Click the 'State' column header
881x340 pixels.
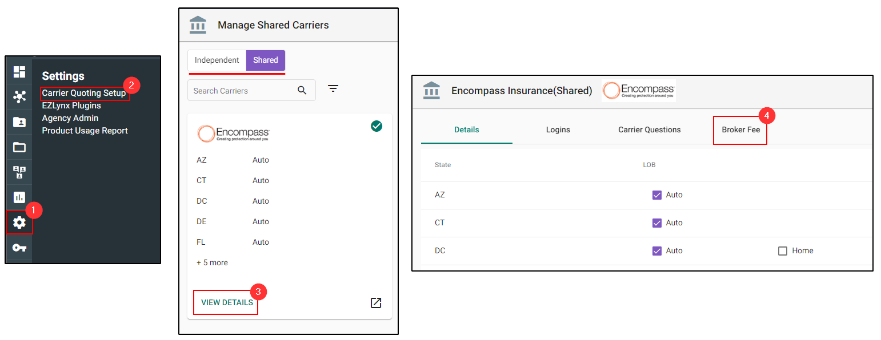[443, 165]
